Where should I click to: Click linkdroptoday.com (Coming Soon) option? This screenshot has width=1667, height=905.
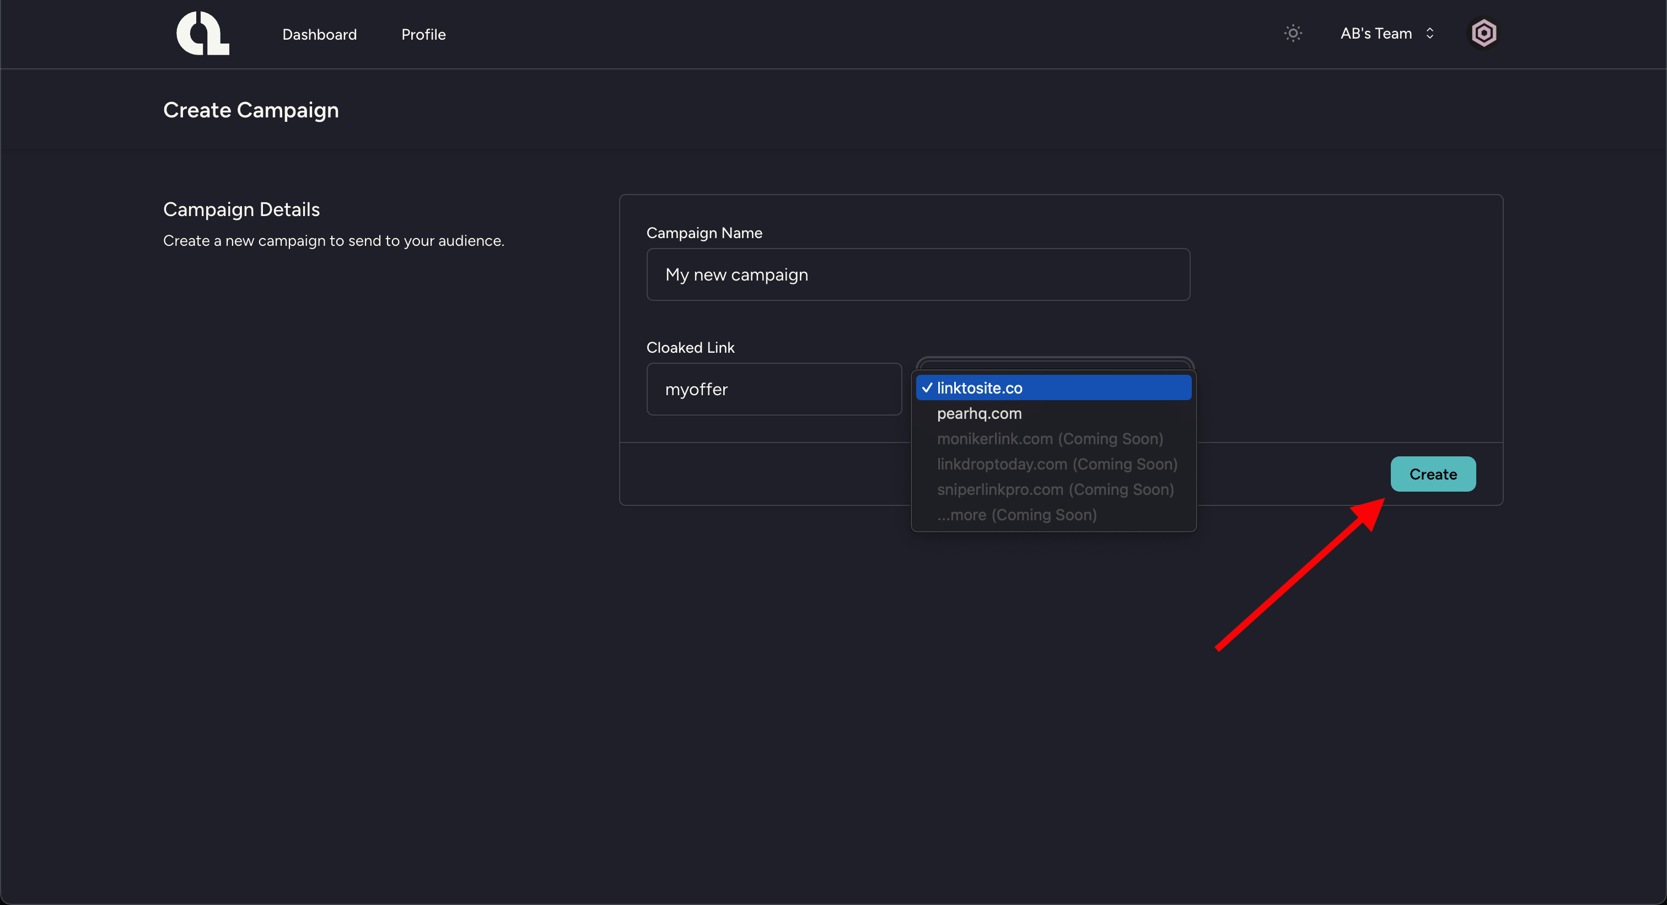(1057, 464)
